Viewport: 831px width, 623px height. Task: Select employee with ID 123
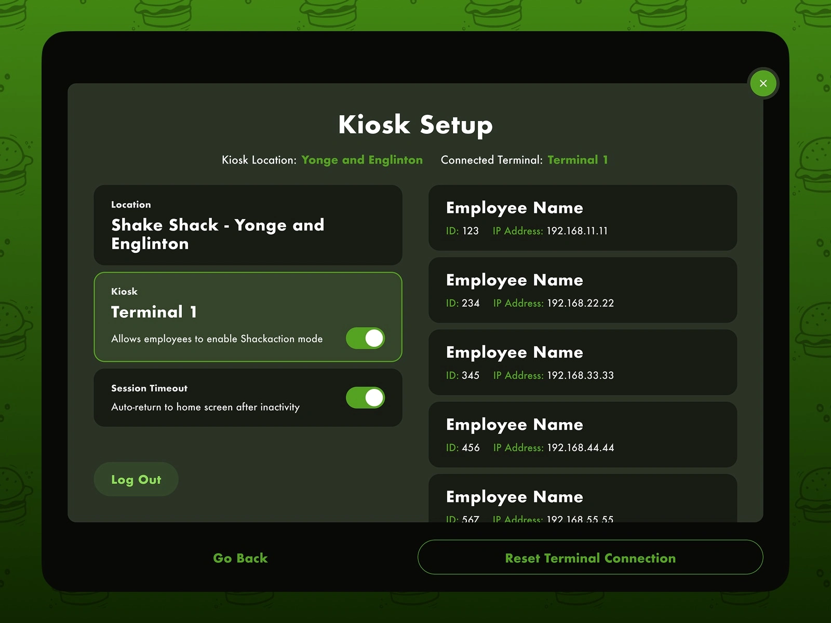tap(583, 218)
